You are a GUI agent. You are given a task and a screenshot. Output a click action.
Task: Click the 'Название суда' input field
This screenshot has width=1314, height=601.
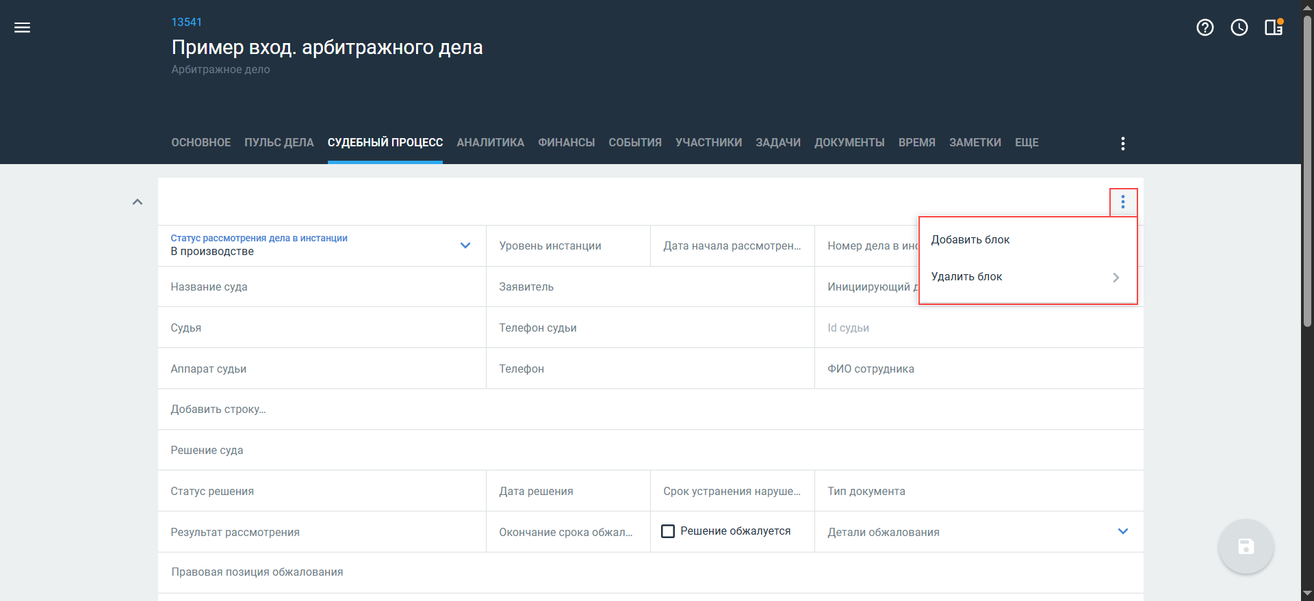pos(322,287)
